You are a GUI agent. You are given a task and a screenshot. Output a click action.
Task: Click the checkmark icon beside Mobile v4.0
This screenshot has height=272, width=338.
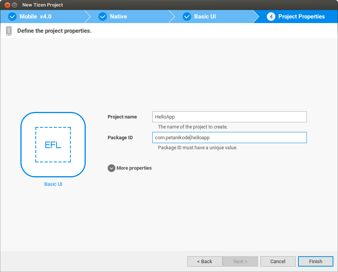[x=12, y=17]
